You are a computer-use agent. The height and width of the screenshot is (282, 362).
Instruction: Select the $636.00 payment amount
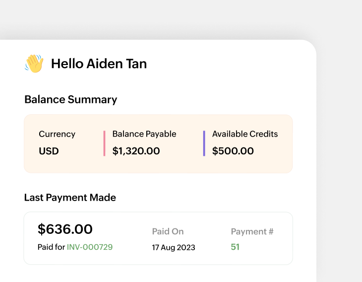click(65, 229)
